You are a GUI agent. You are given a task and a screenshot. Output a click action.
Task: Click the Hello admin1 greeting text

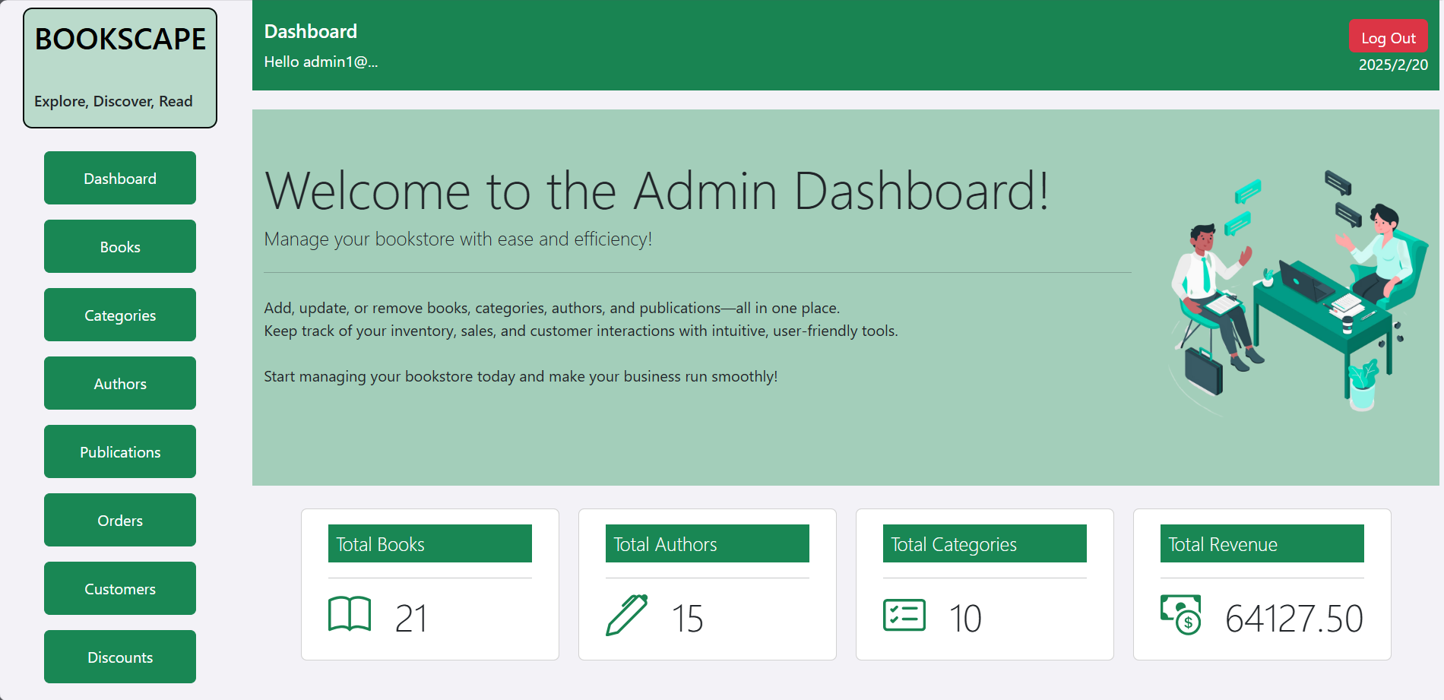pyautogui.click(x=321, y=62)
